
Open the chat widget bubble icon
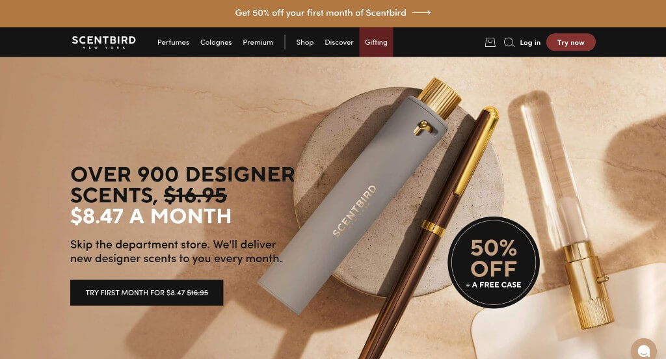click(x=644, y=350)
